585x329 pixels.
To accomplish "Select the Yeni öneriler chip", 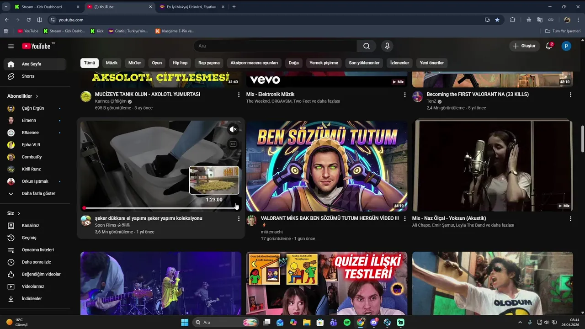I will coord(432,63).
